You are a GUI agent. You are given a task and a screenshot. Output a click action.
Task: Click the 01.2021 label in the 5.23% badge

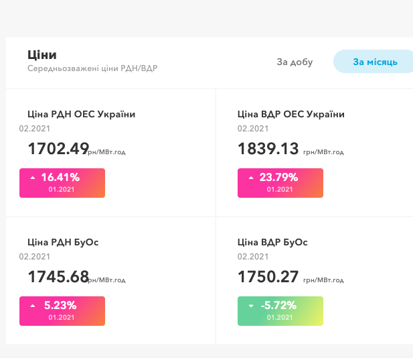click(62, 318)
